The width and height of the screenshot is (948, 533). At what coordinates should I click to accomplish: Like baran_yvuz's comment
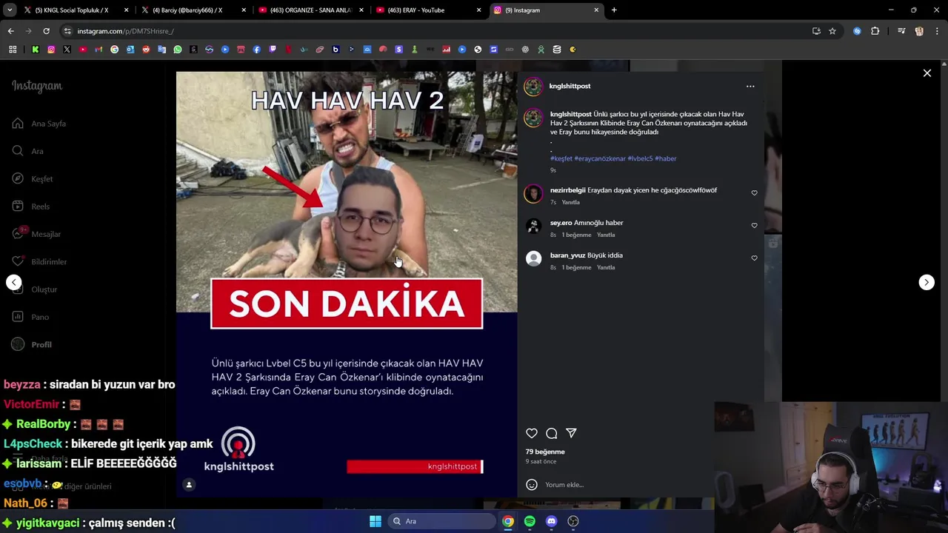[755, 258]
